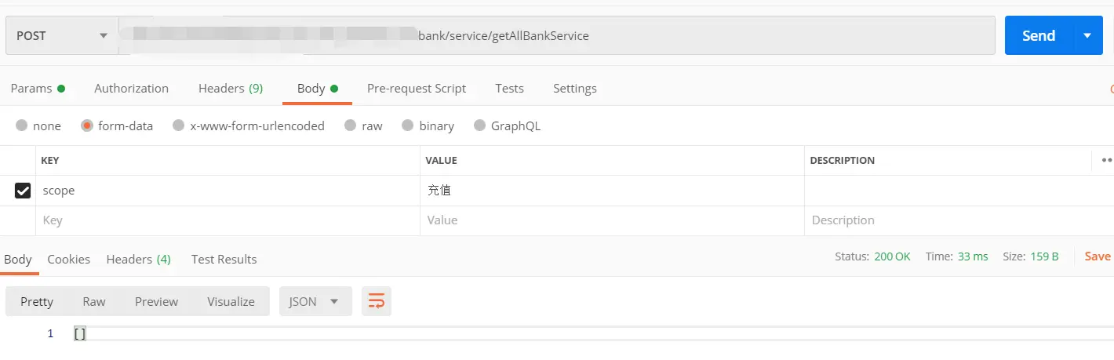This screenshot has width=1114, height=360.
Task: Expand the Send button dropdown arrow
Action: pyautogui.click(x=1087, y=36)
